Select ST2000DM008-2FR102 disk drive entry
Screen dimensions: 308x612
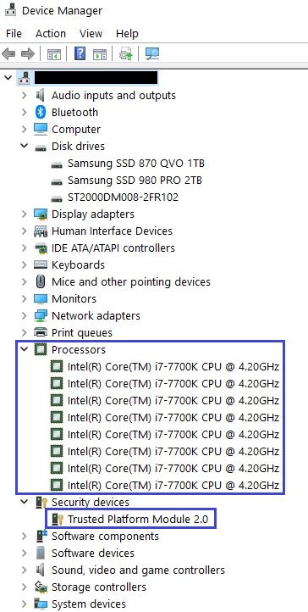click(123, 198)
